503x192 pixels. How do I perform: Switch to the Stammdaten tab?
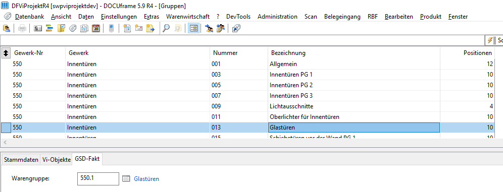click(x=21, y=160)
